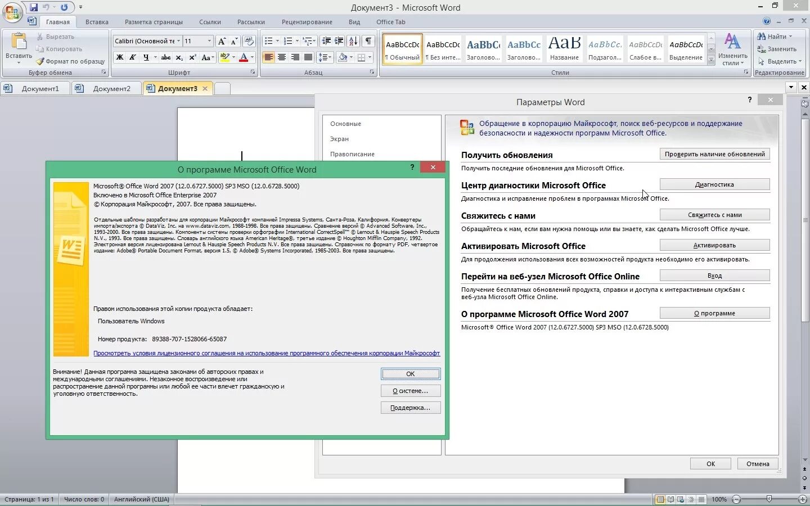810x506 pixels.
Task: Center-align text with the Center icon
Action: [x=282, y=57]
